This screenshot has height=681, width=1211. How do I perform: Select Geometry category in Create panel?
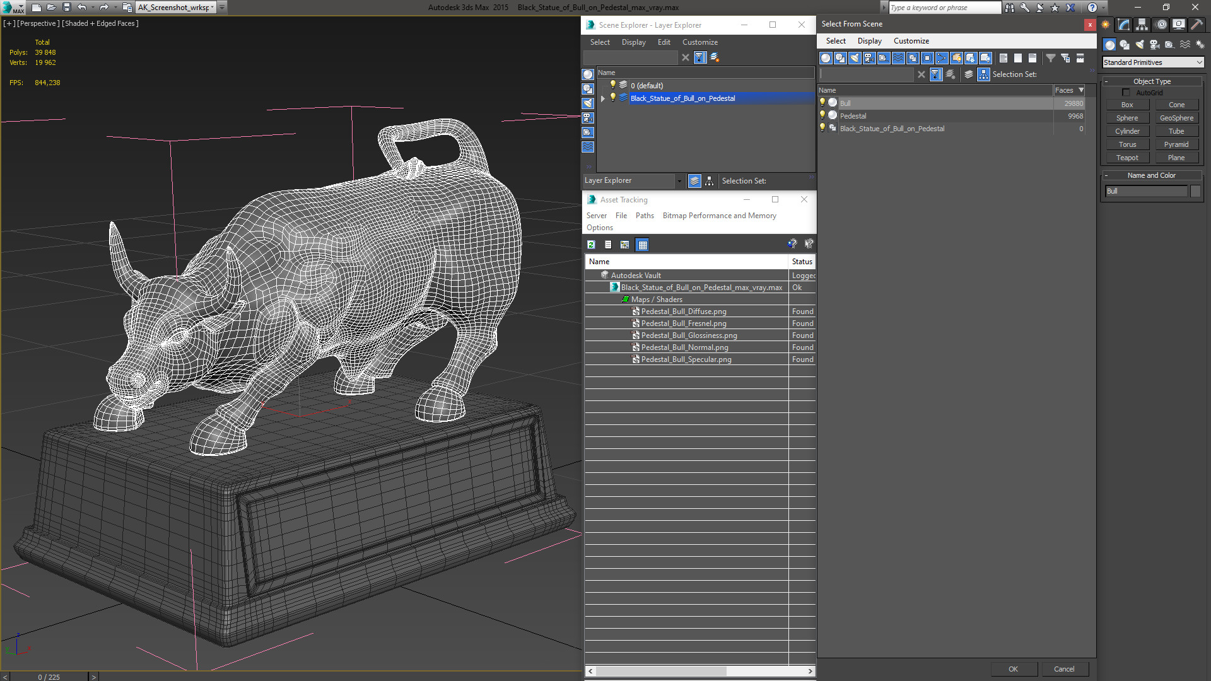[1109, 45]
